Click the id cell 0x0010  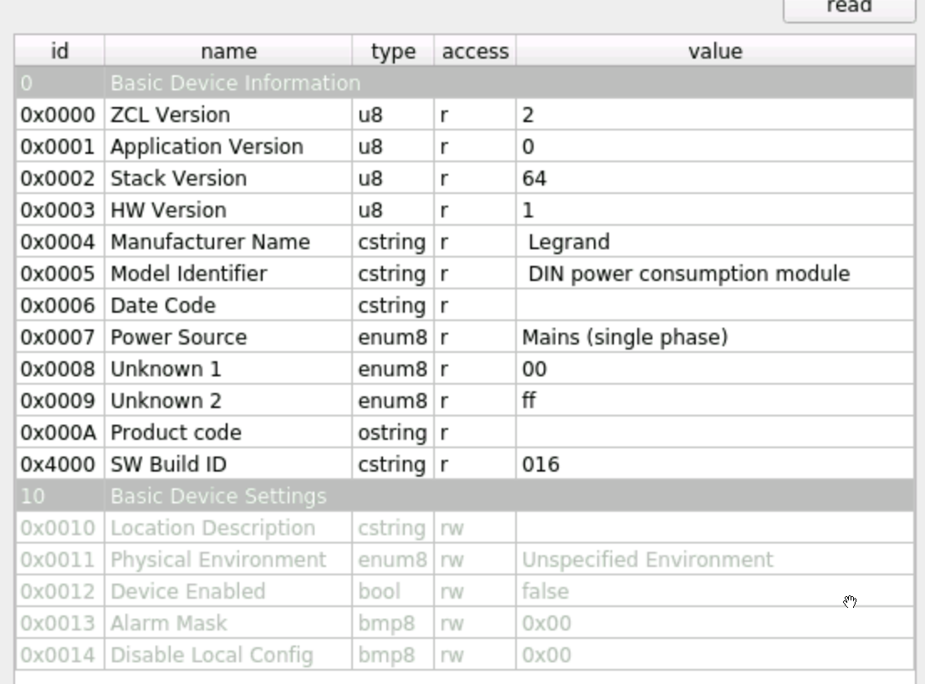click(x=59, y=528)
